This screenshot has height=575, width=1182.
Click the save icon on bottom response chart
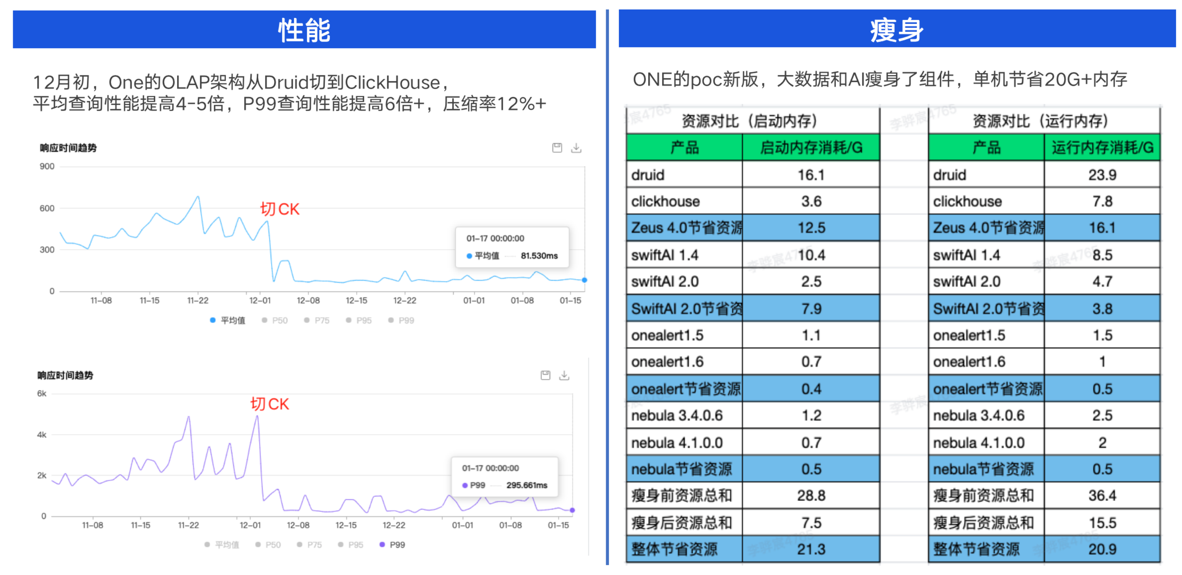(545, 375)
